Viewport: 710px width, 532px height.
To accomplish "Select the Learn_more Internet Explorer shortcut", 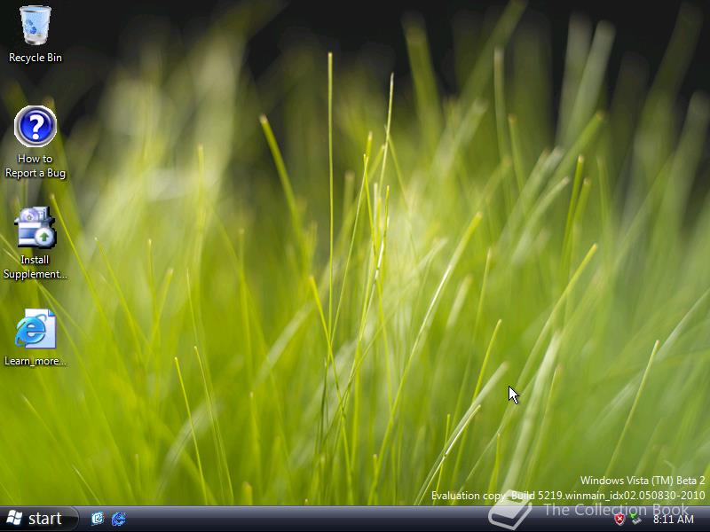I will click(x=35, y=338).
